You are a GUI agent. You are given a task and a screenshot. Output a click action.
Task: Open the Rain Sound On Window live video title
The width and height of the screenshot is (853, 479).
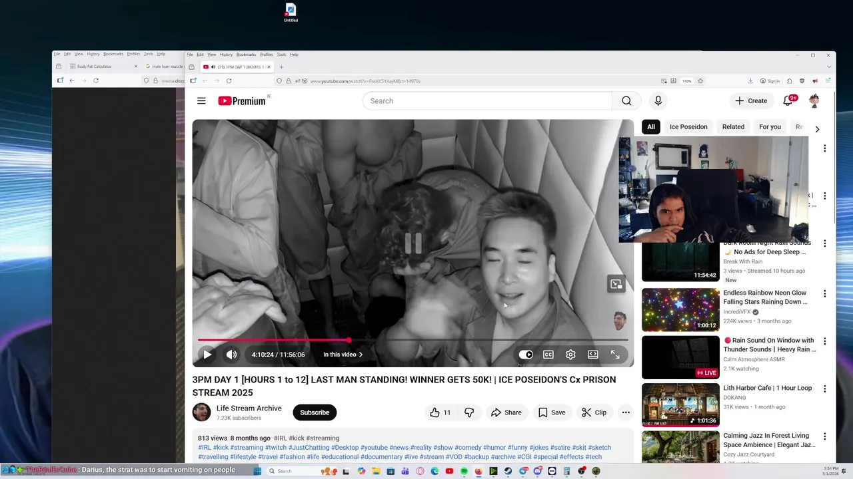point(769,345)
